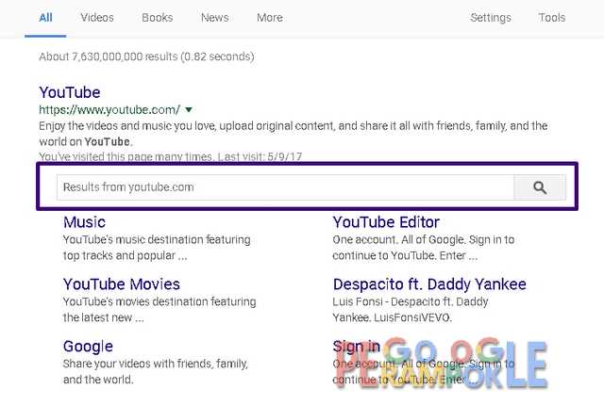The image size is (604, 405).
Task: Open the Videos tab
Action: [97, 18]
